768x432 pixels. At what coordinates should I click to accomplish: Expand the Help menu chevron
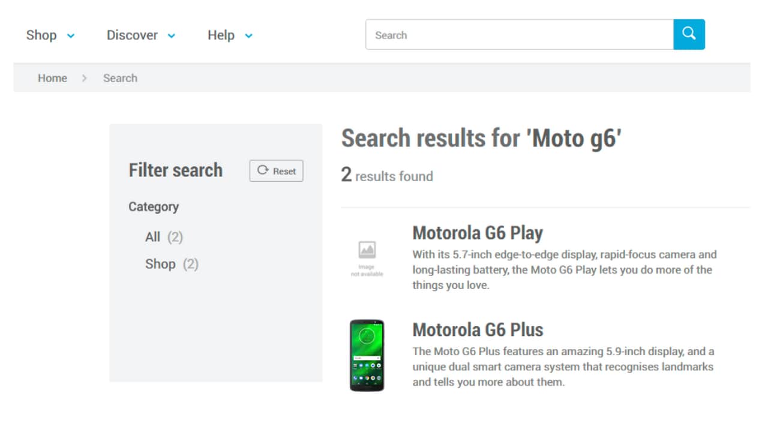click(248, 36)
